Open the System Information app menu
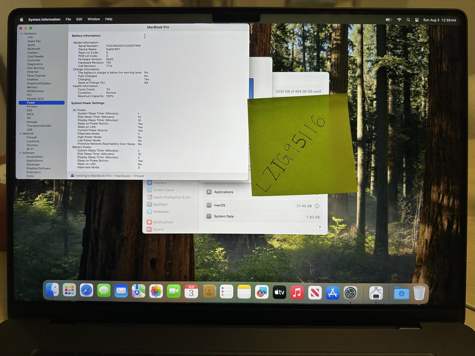 click(44, 19)
